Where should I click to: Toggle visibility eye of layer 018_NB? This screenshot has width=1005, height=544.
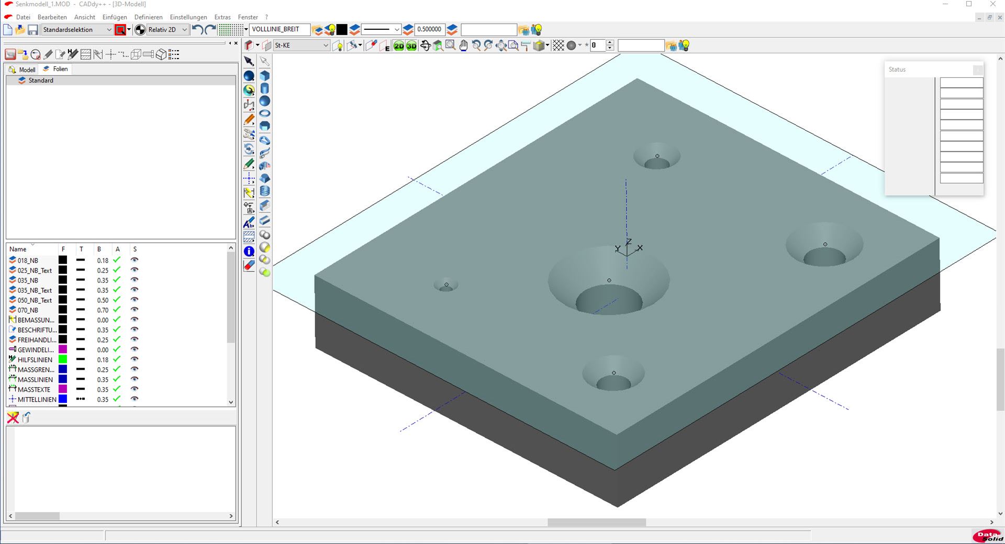point(135,260)
